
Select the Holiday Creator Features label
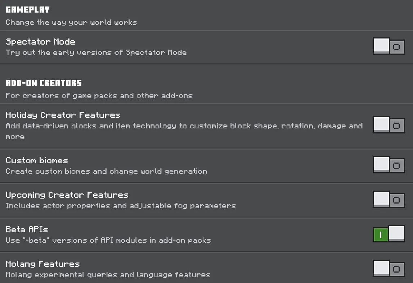tap(63, 115)
